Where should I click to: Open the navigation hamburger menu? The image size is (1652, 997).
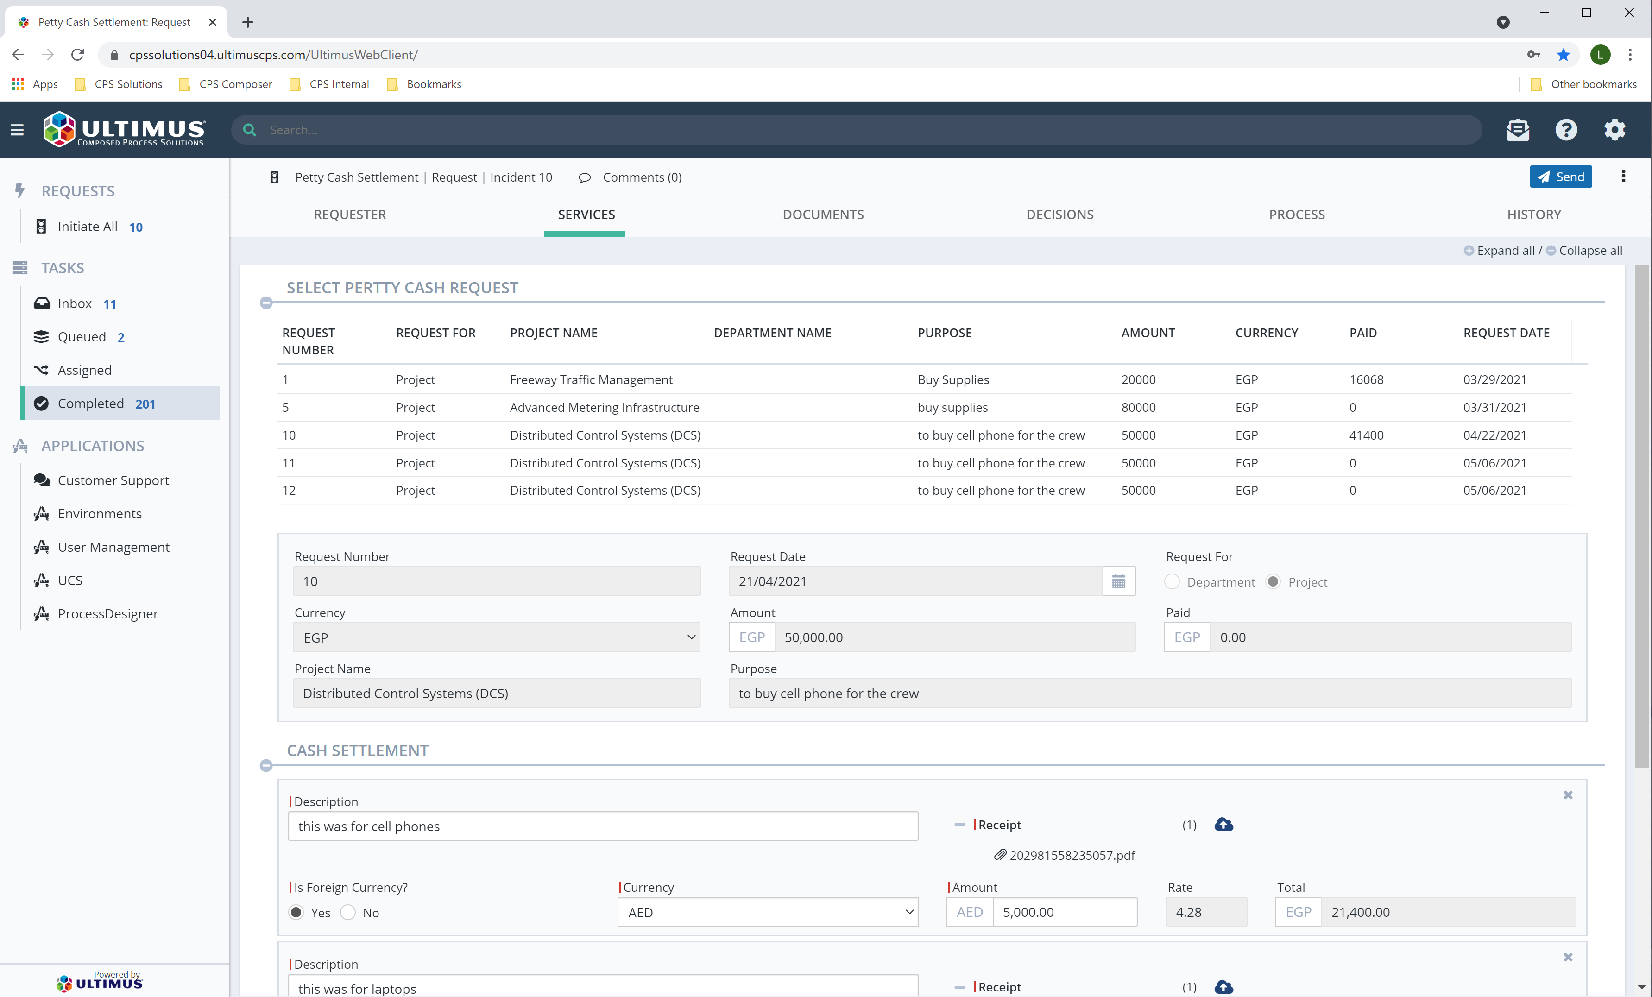(x=18, y=129)
